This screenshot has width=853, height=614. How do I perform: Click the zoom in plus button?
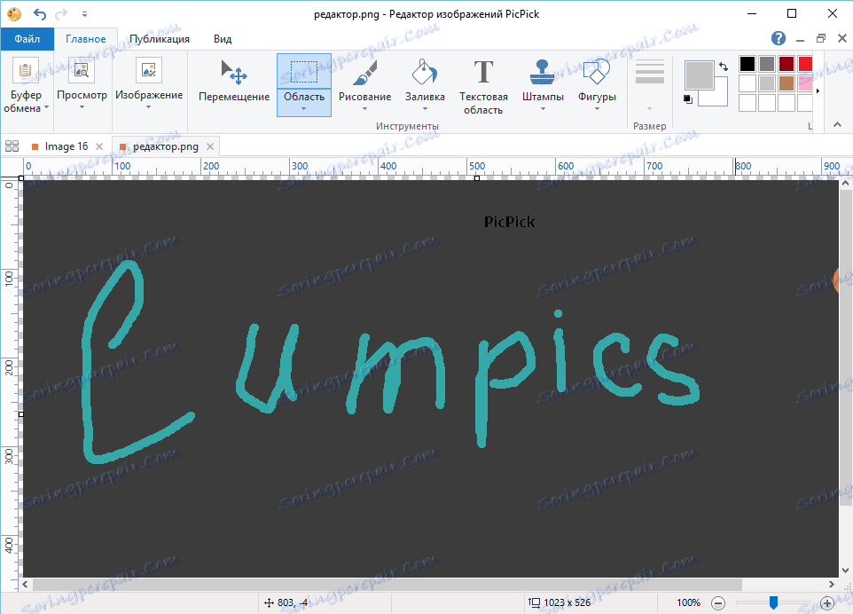point(827,603)
